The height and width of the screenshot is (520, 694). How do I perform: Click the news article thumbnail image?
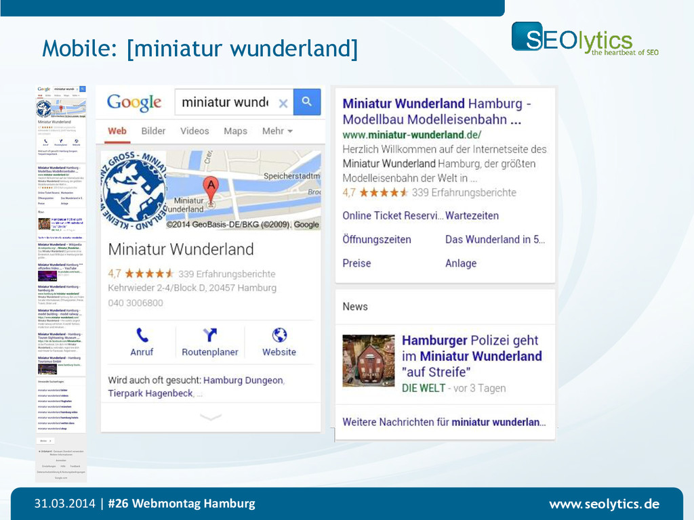pos(368,360)
